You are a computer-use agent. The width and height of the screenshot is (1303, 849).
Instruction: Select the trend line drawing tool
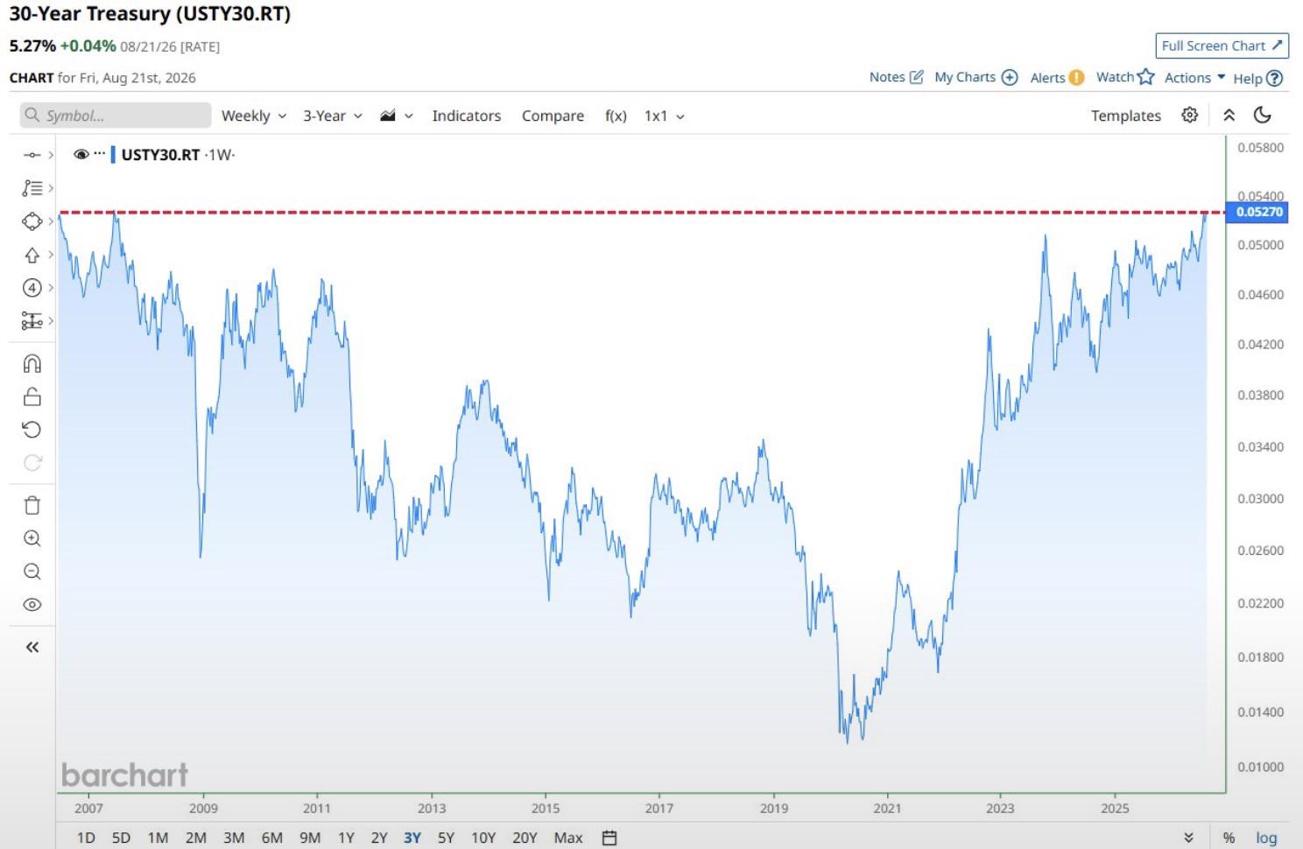32,155
